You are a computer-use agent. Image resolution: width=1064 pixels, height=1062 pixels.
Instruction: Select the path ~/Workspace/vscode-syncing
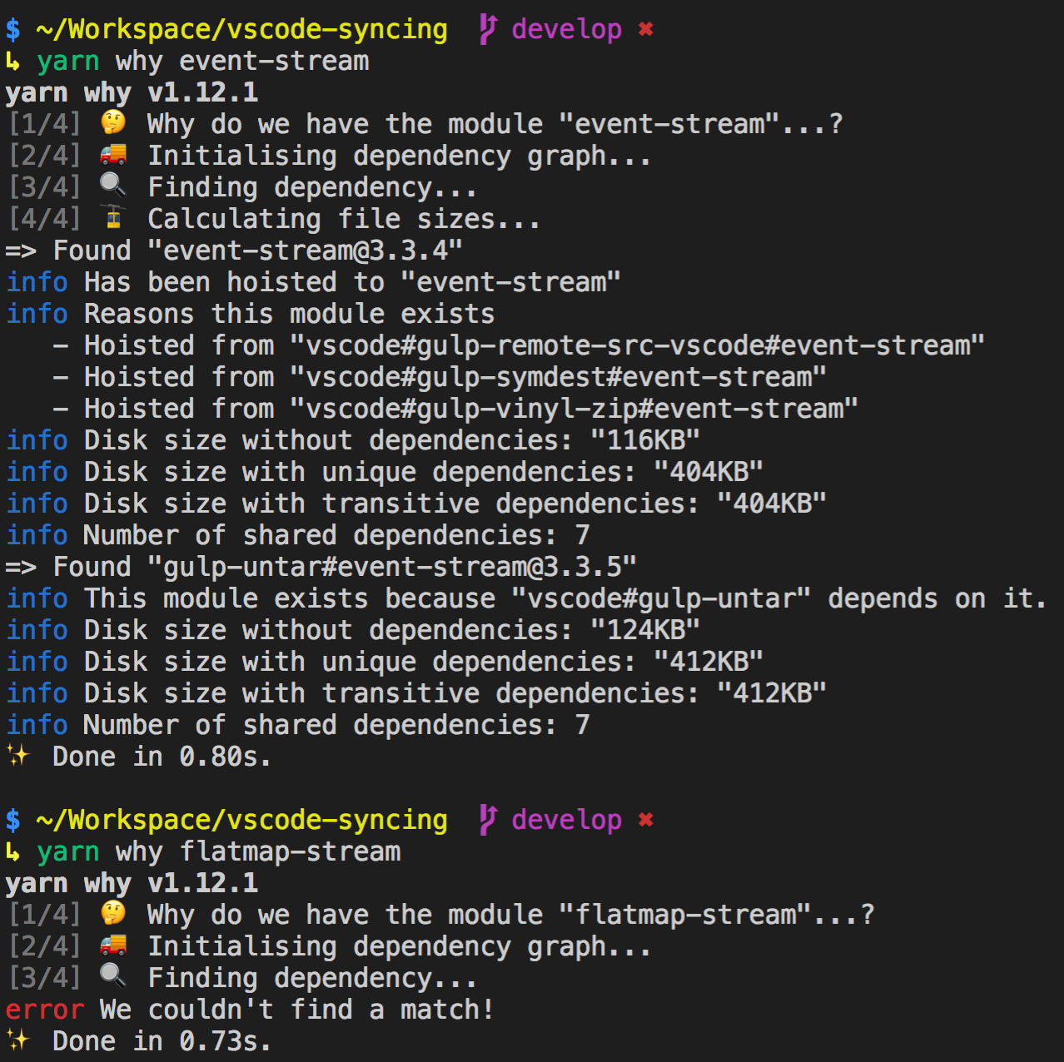(x=241, y=28)
